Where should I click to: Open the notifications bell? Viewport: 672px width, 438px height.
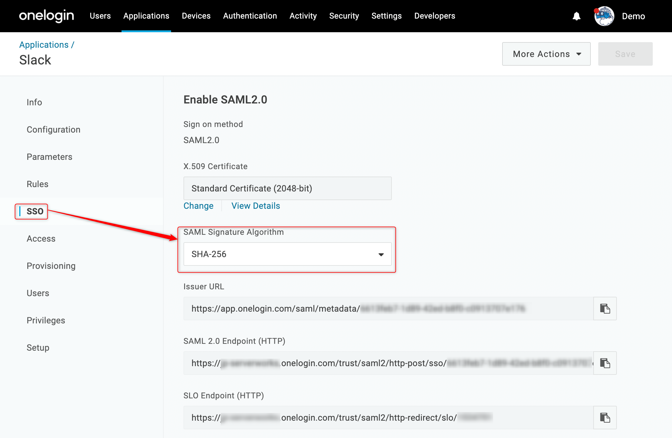[577, 16]
